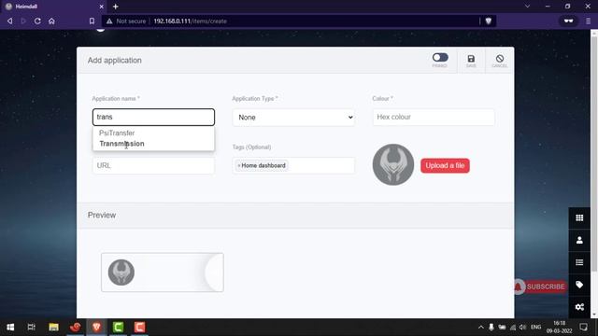Open the tab search chevron
Screen dimensions: 598x336
coord(527,7)
